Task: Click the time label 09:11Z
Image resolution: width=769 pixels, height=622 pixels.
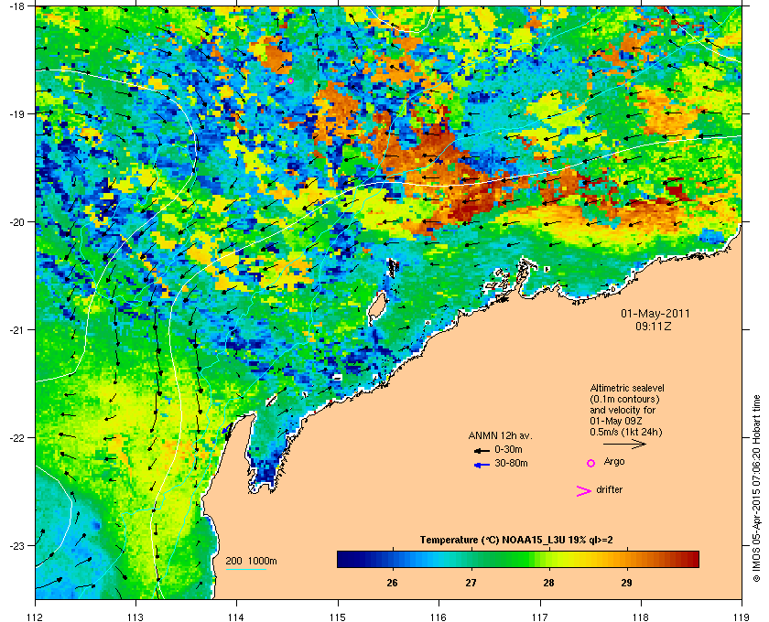Action: 654,326
